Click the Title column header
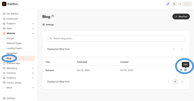194x101 pixels. (48, 62)
